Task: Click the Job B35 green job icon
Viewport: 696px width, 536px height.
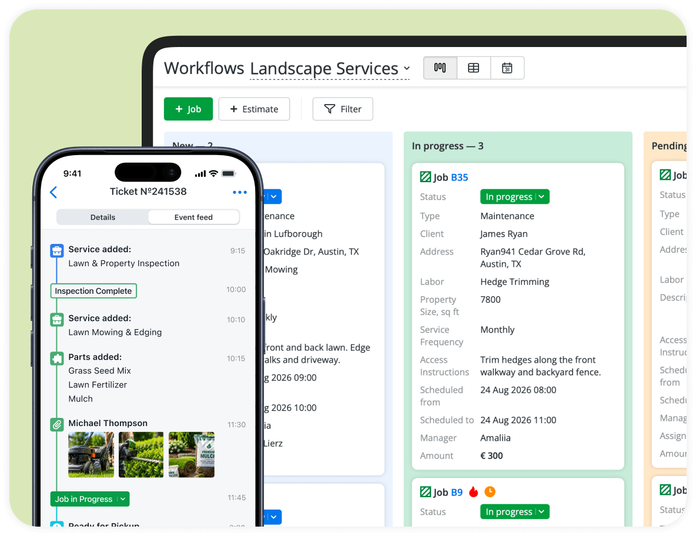Action: coord(425,177)
